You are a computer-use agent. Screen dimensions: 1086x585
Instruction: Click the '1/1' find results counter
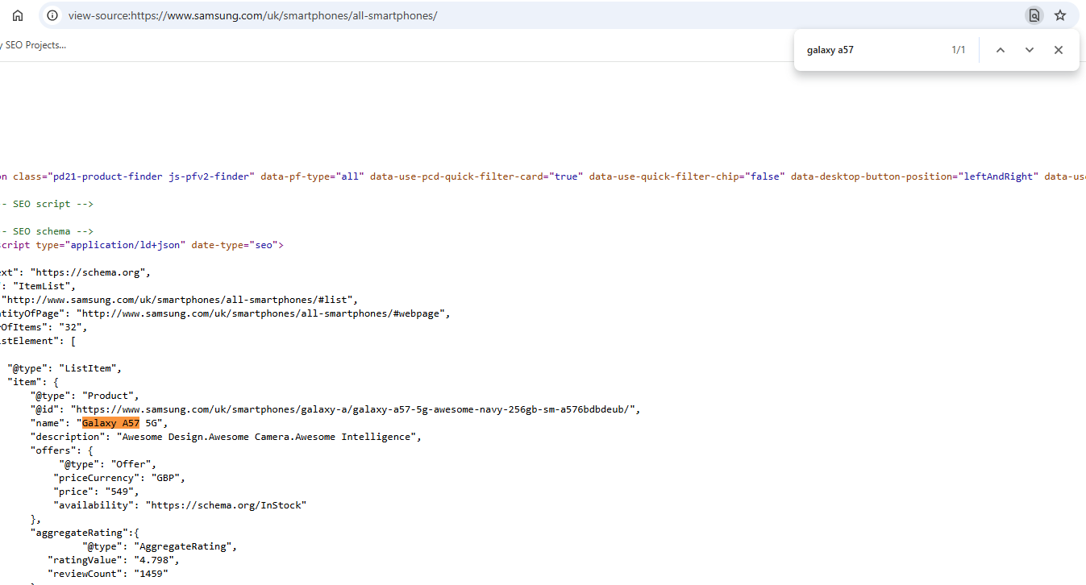(959, 50)
